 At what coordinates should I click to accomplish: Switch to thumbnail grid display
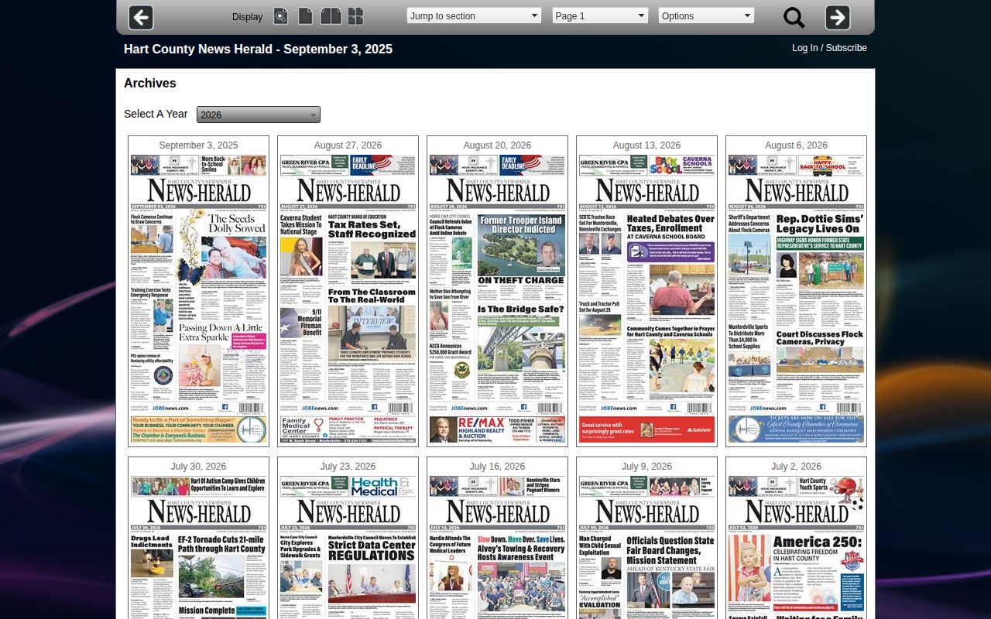355,16
